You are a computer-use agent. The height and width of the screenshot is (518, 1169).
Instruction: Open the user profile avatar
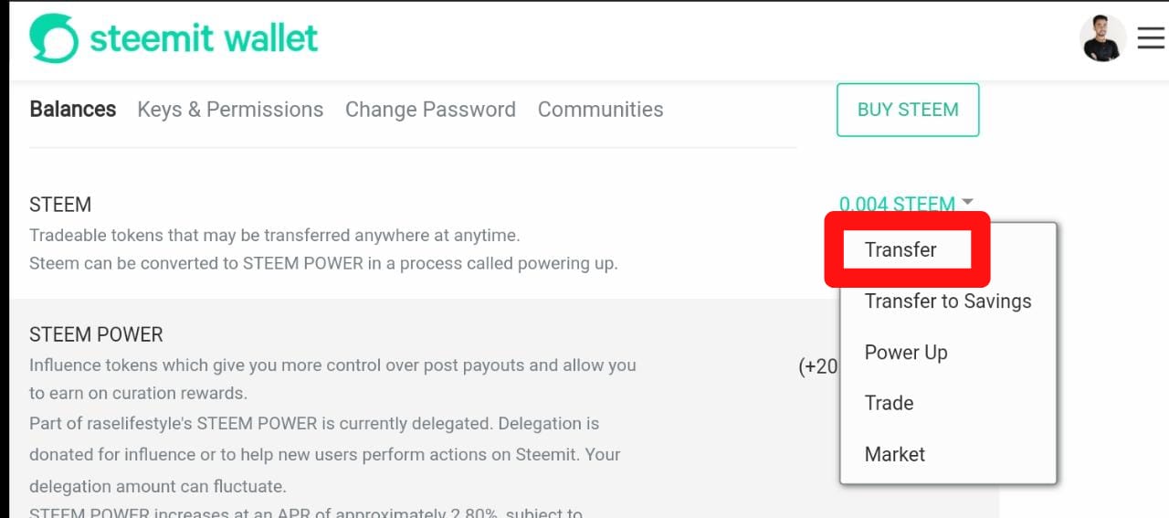point(1102,38)
